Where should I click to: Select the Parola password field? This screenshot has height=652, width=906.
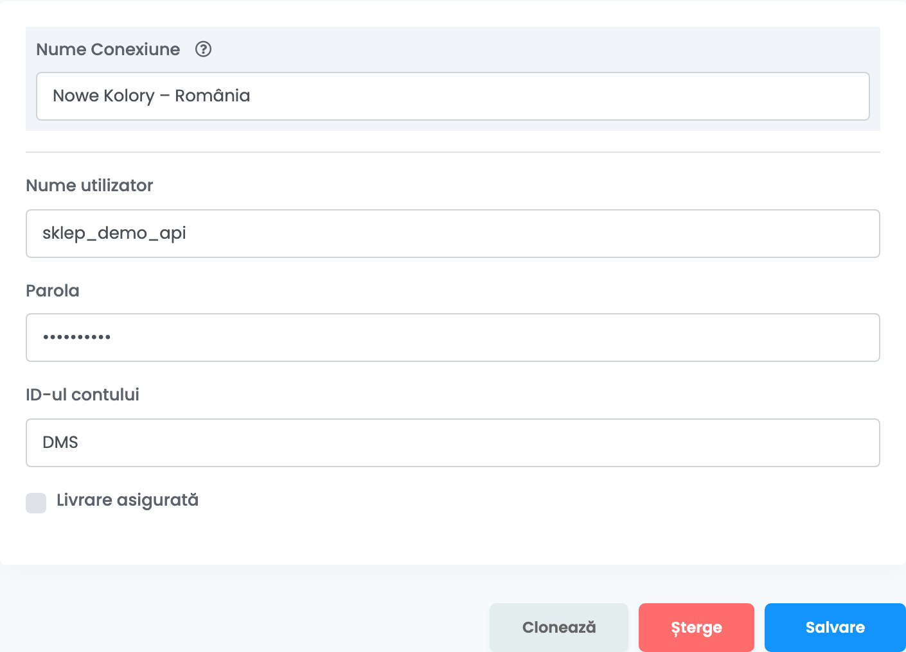click(x=453, y=338)
